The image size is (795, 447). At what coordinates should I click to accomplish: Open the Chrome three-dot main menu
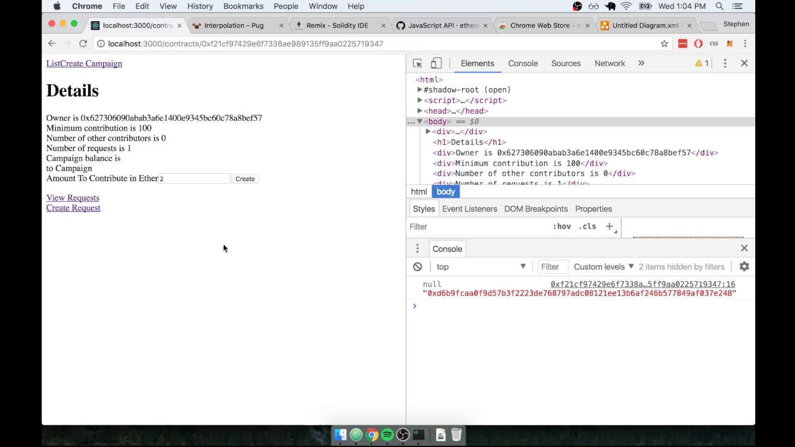point(745,43)
